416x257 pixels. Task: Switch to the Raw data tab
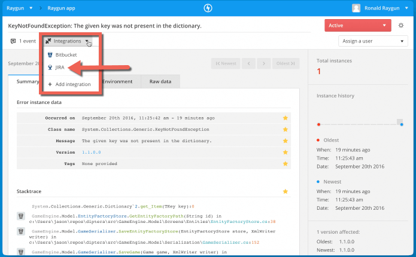(160, 82)
